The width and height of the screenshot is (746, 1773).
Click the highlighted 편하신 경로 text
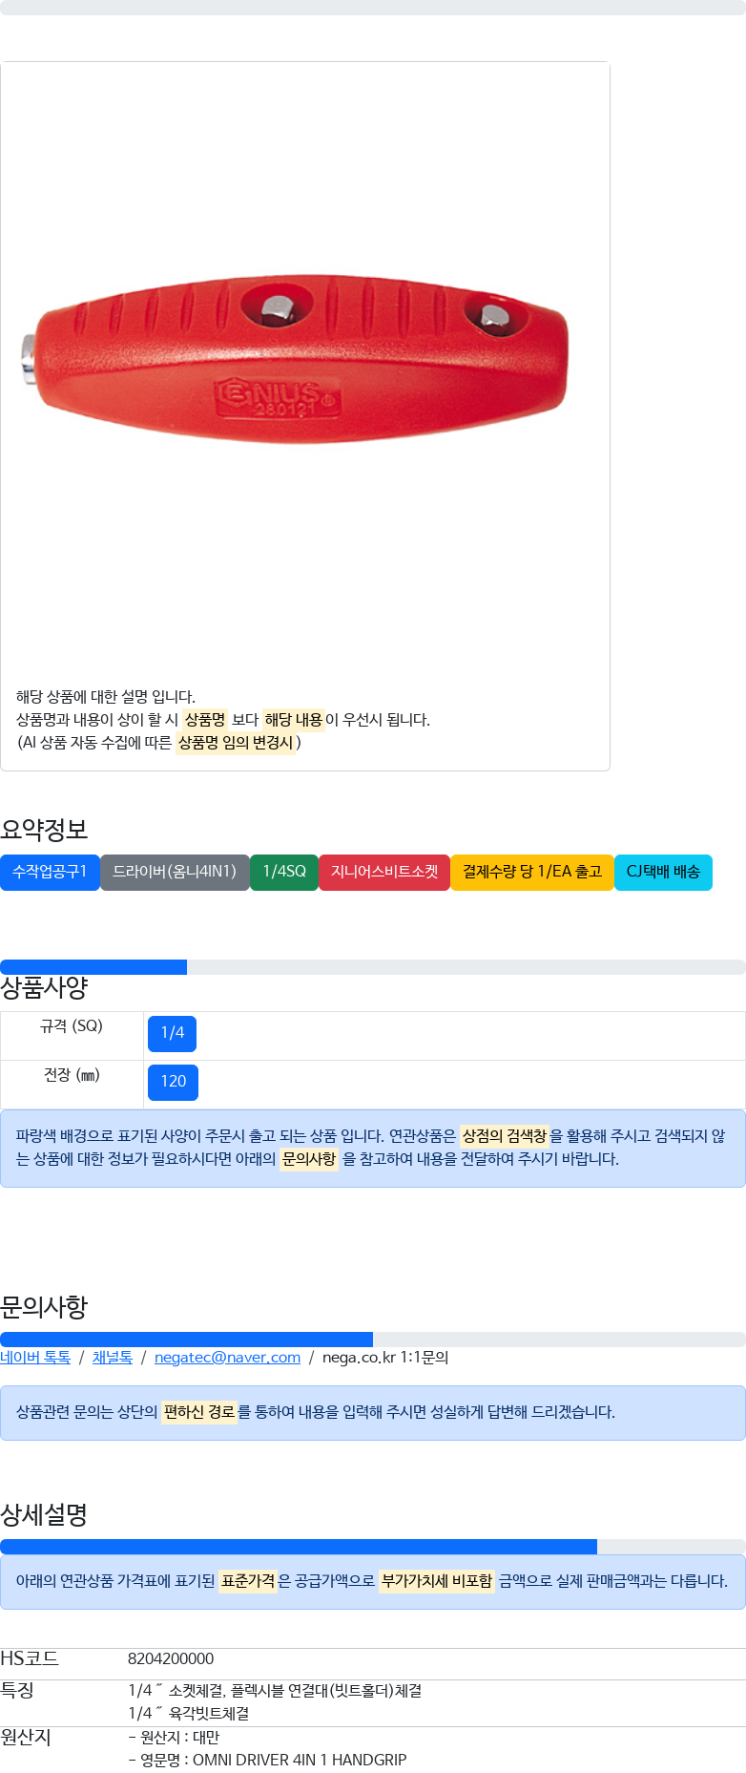pos(198,1412)
